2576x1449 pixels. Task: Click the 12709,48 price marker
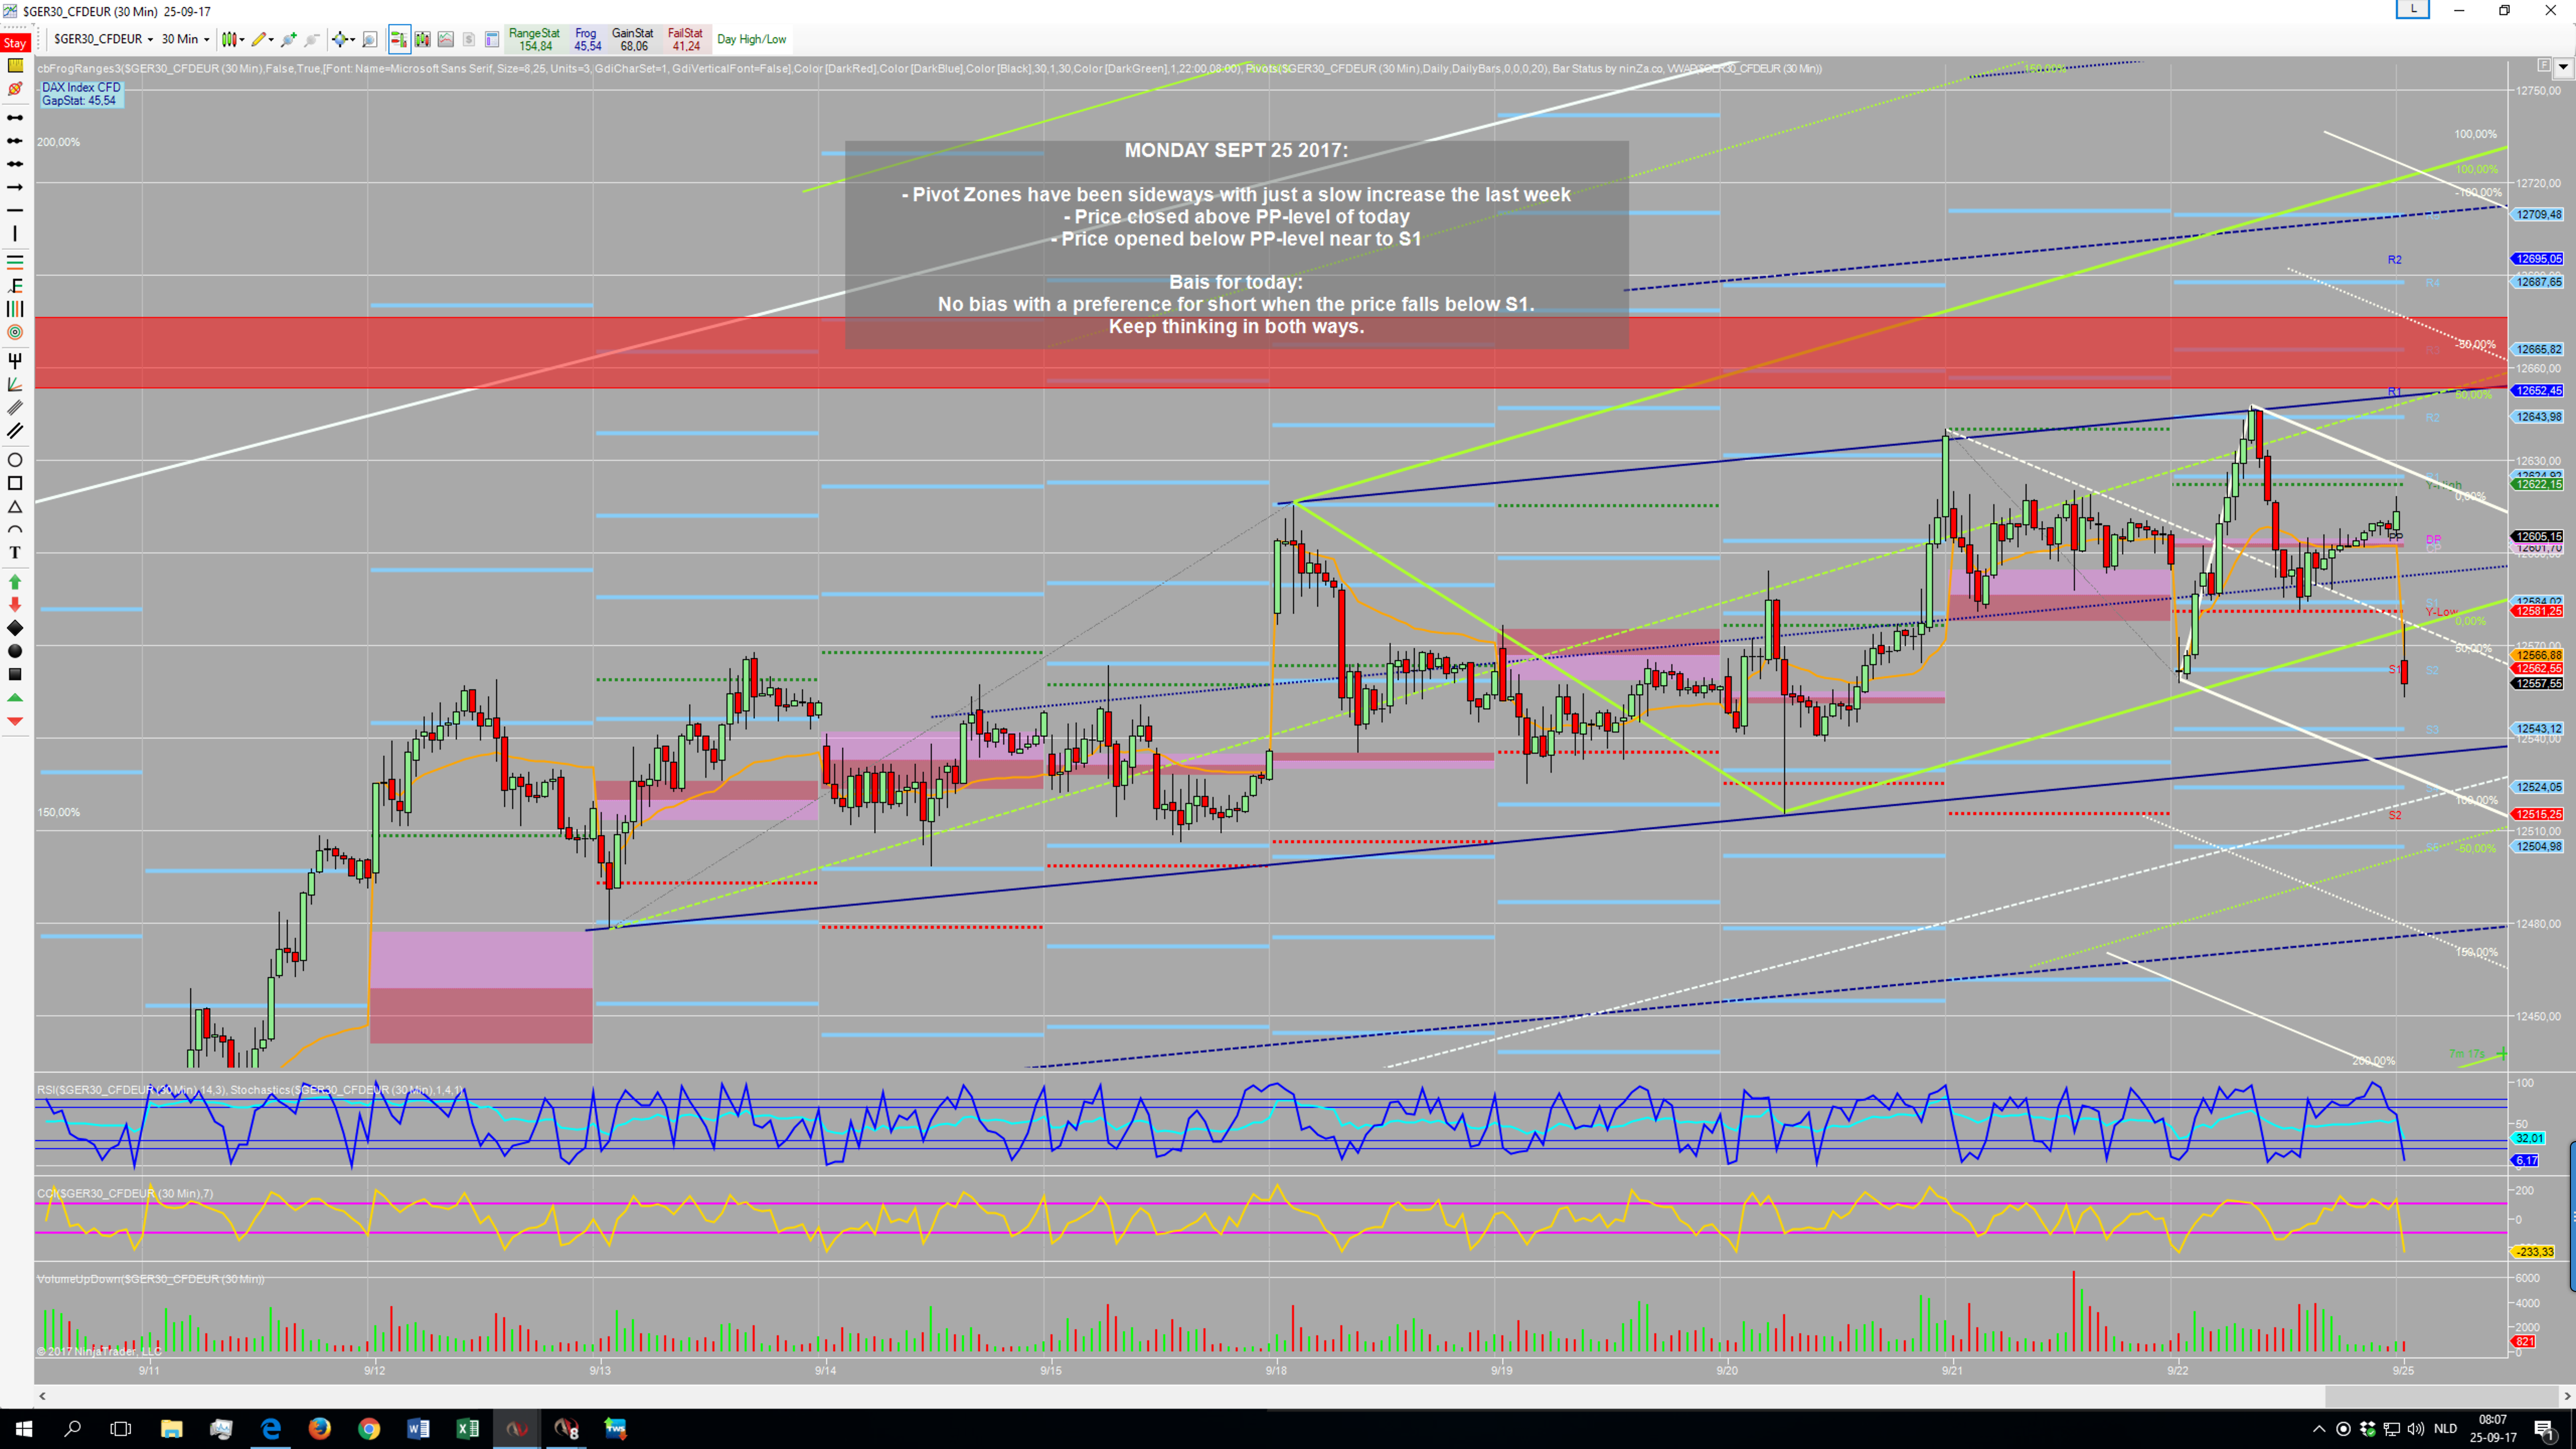(2539, 214)
